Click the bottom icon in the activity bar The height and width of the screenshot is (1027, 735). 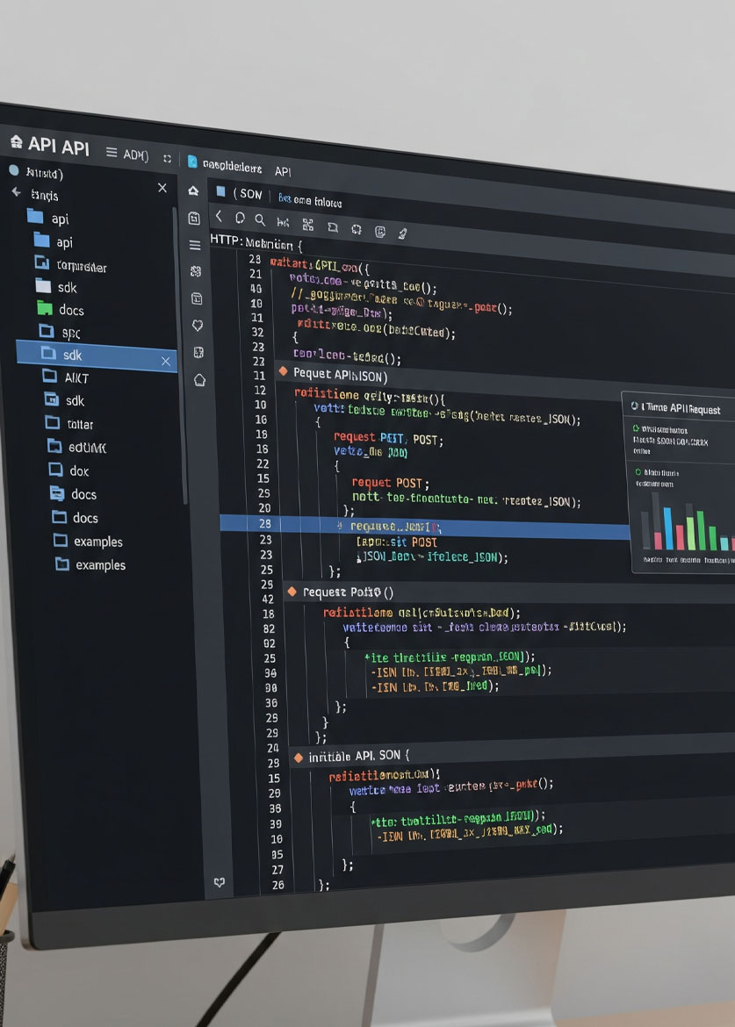coord(220,882)
